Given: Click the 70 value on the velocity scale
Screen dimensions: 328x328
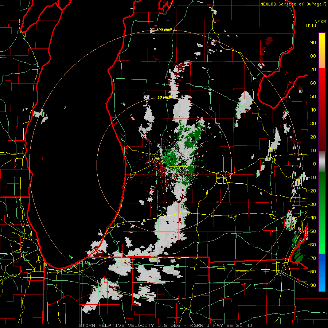Looking at the screenshot, I should point(313,70).
